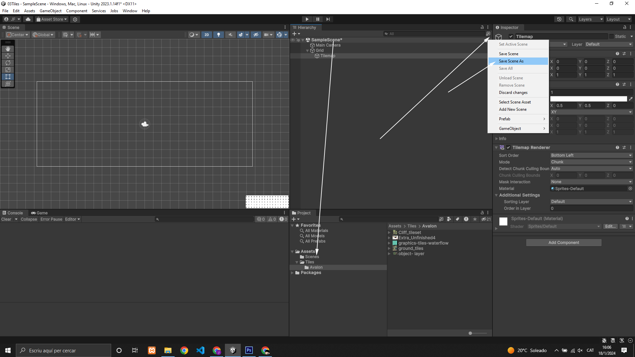Click the Play button
The width and height of the screenshot is (635, 357).
pyautogui.click(x=307, y=19)
